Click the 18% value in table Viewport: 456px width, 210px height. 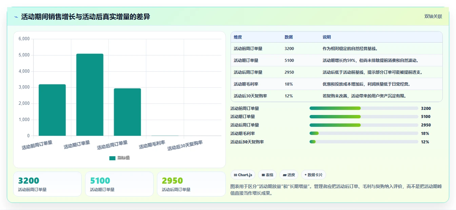[289, 84]
